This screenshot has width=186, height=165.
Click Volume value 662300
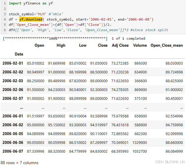(141, 134)
